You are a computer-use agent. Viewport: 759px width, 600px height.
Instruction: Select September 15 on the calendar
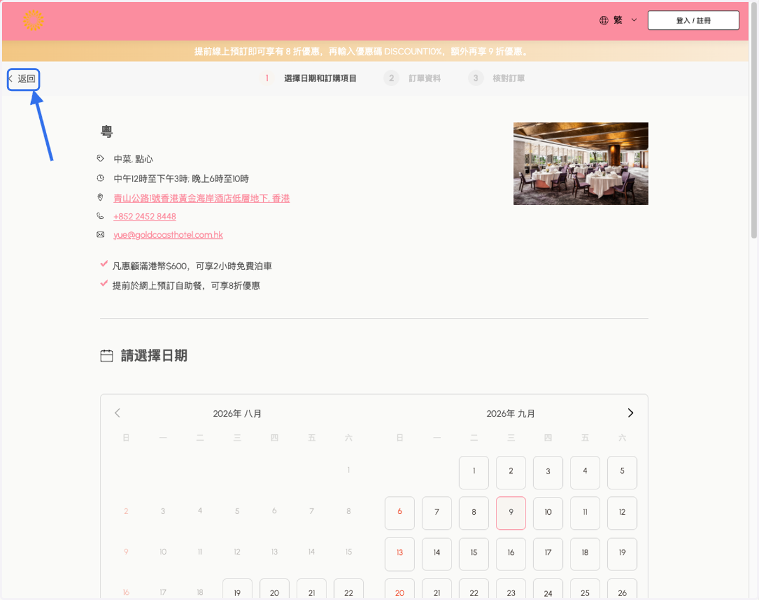click(474, 553)
